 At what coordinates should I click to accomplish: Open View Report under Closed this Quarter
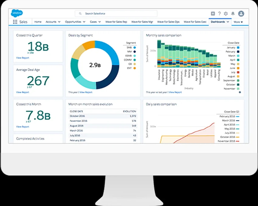[x=23, y=58]
